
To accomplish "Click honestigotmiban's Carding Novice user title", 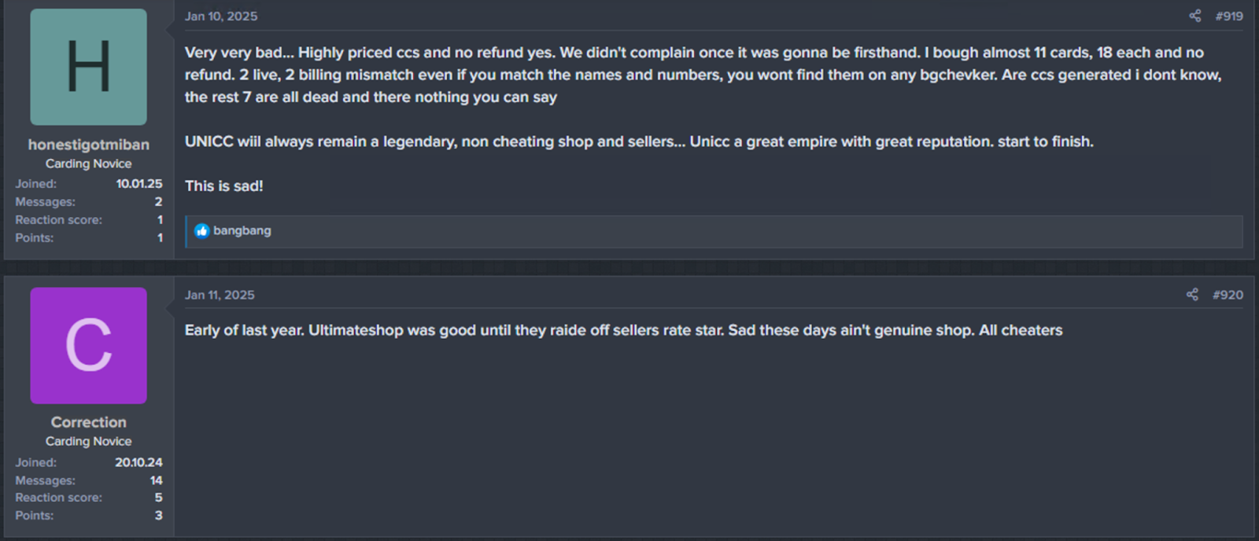I will 88,163.
